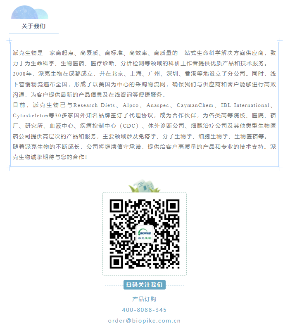This screenshot has height=330, width=290.
Task: Click the plant illustration above QR code
Action: tap(144, 186)
